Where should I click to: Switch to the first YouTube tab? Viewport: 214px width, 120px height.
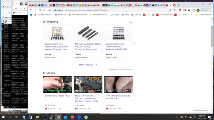tap(30, 5)
